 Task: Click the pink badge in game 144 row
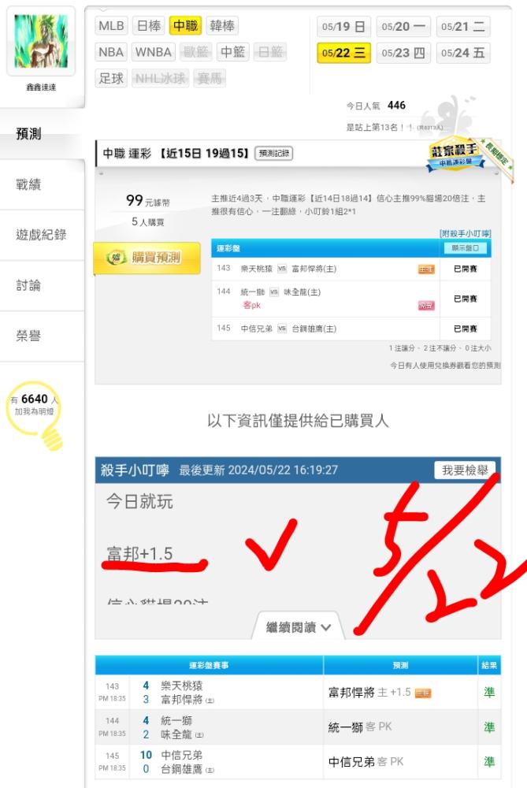coord(426,306)
